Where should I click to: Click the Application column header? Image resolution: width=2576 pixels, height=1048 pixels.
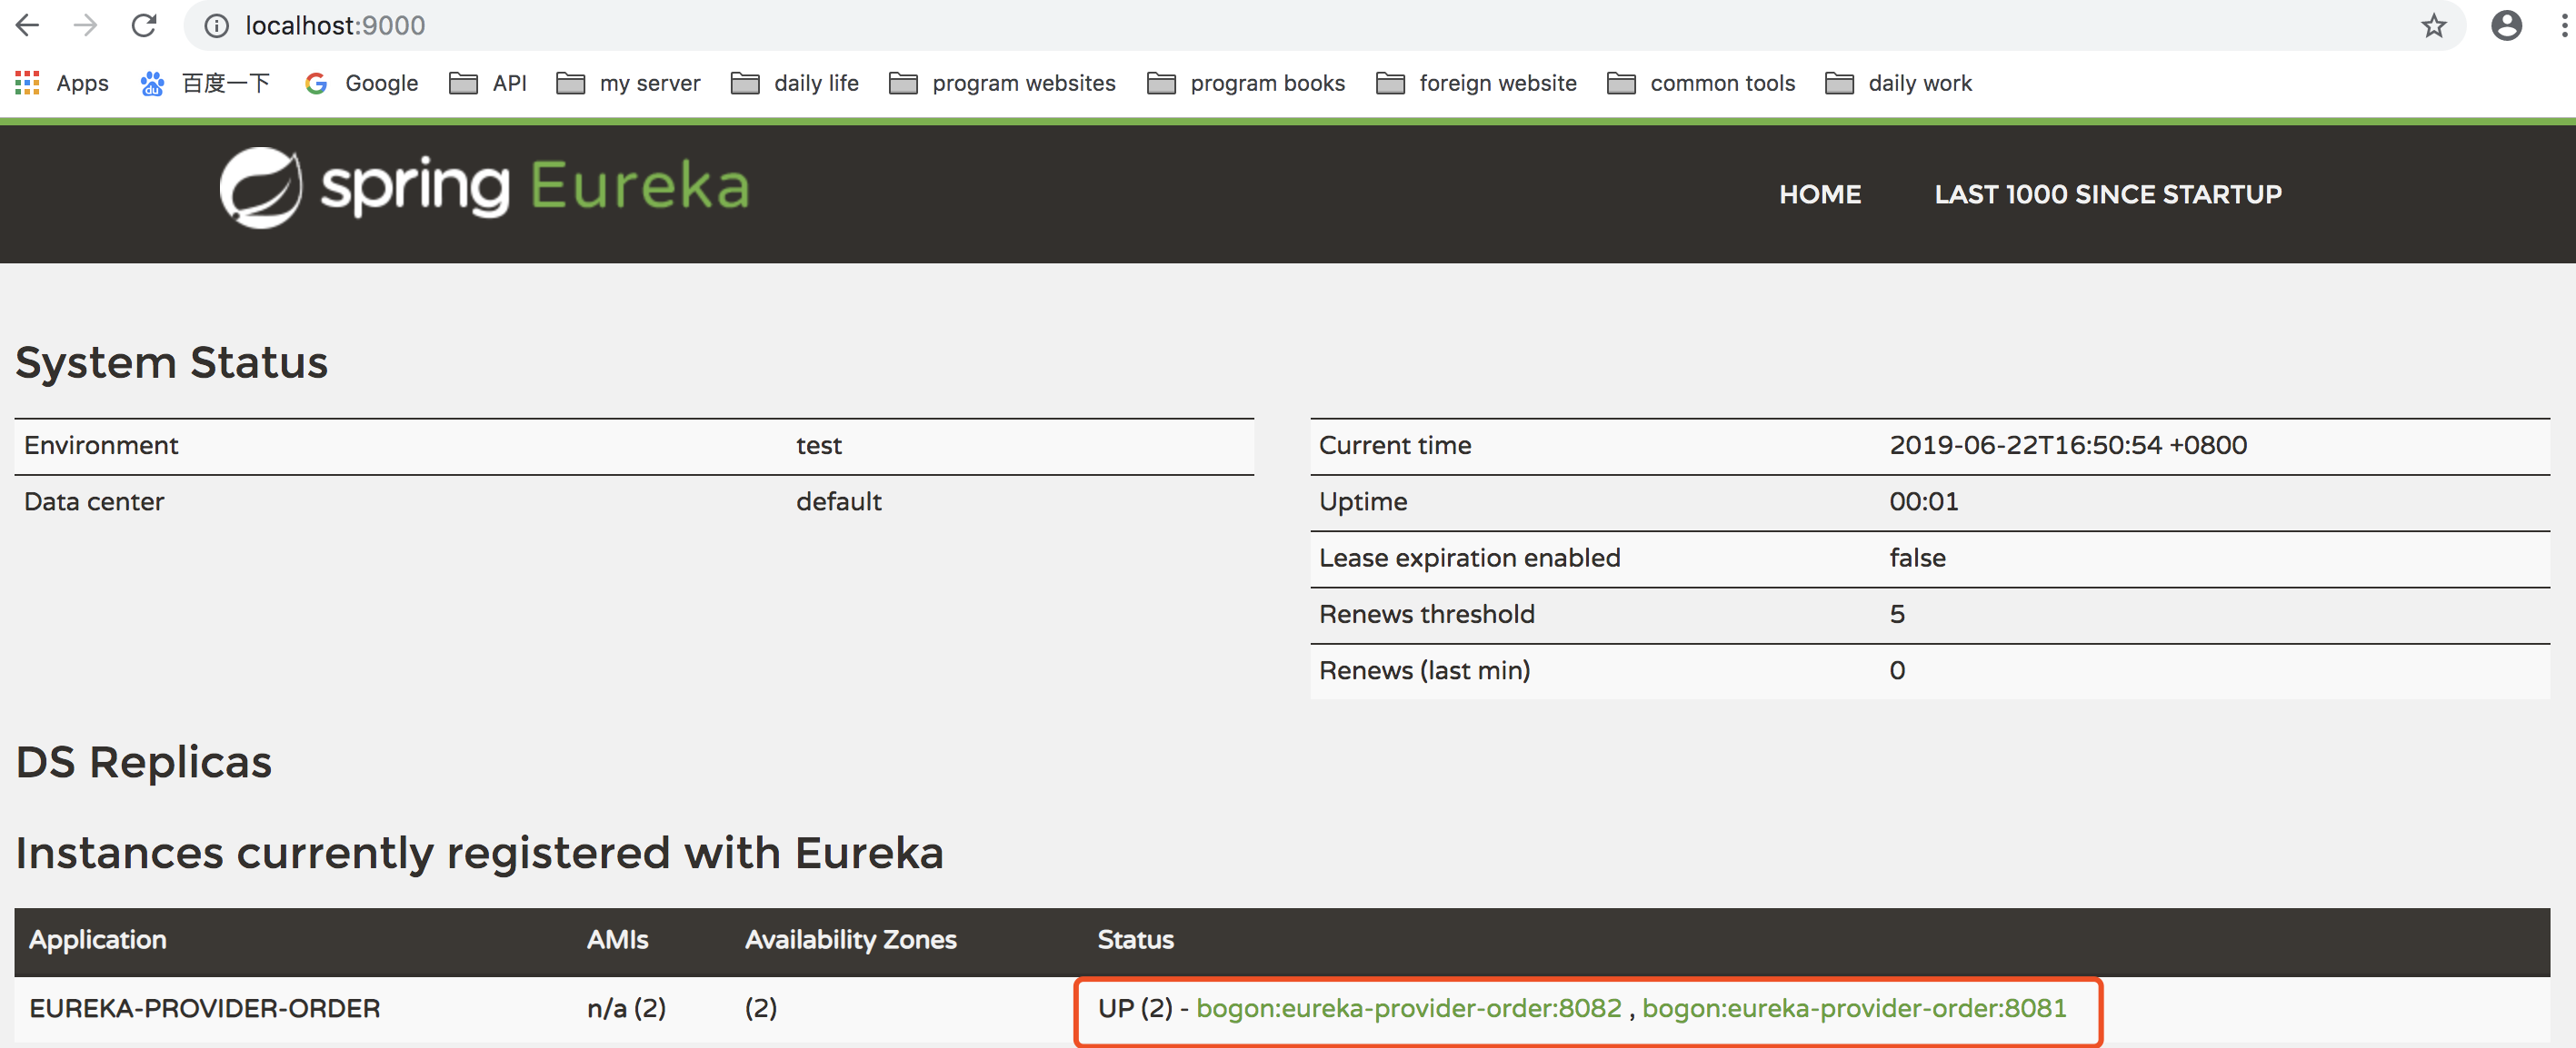click(98, 940)
